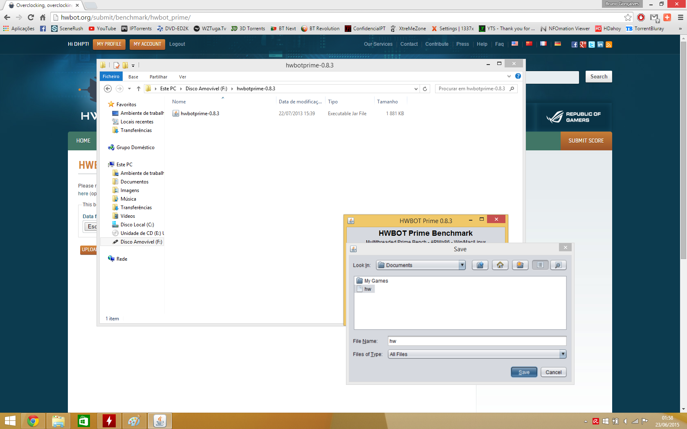Open Windows Store taskbar icon

(84, 421)
